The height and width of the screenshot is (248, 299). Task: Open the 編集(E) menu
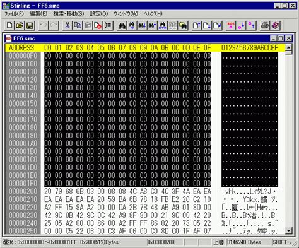pyautogui.click(x=38, y=14)
